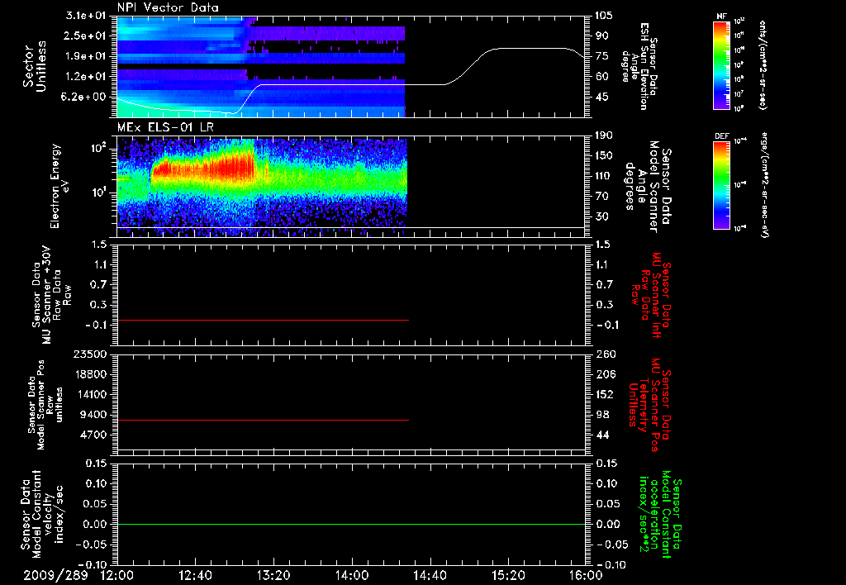Click the red 'MU Scanner Pos Telemetry' label

click(x=649, y=405)
